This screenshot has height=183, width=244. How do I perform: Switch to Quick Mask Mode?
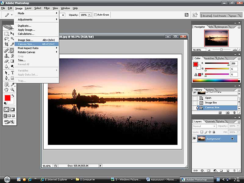[x=12, y=109]
